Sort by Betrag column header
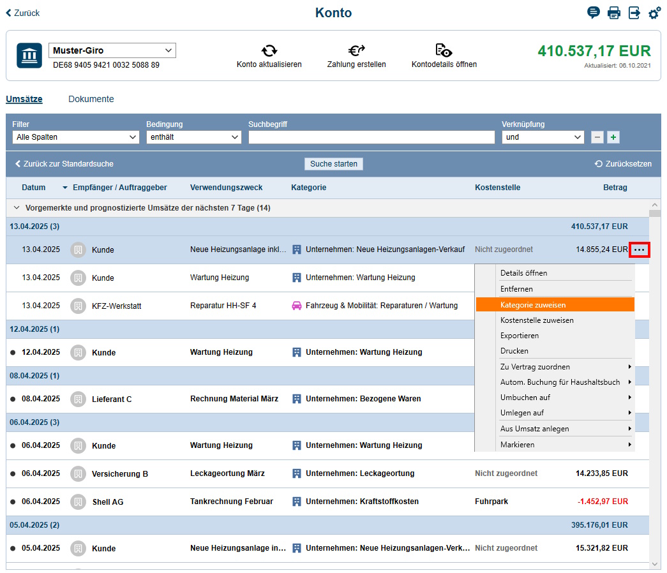 [615, 188]
